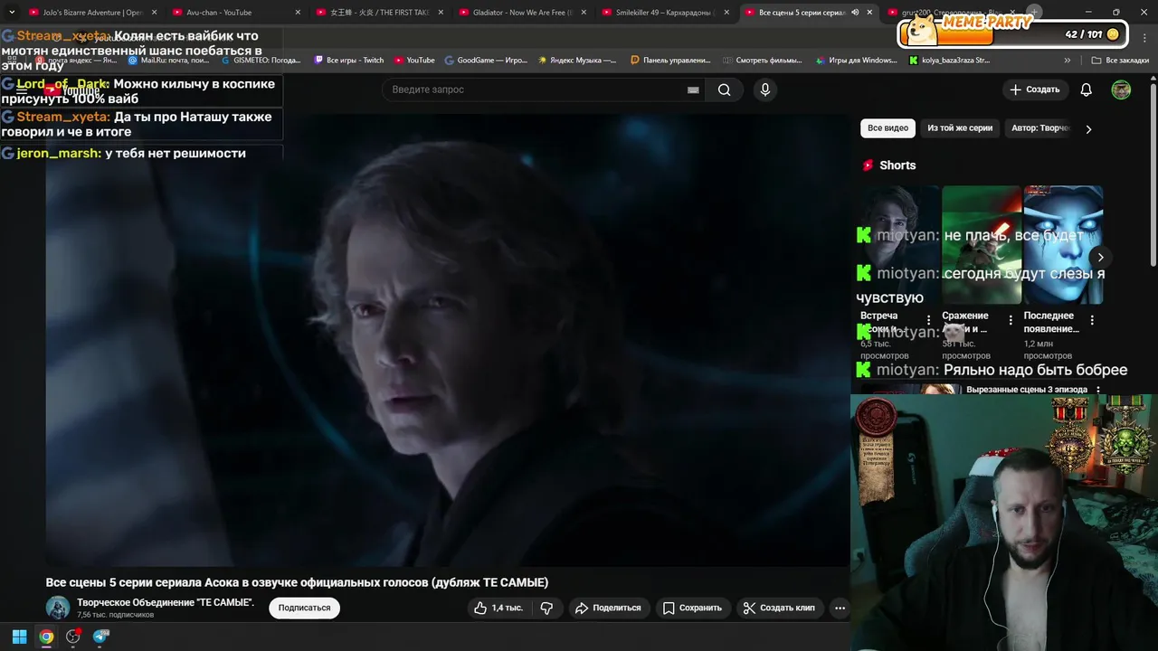Open the Сражение Short thumbnail

982,244
